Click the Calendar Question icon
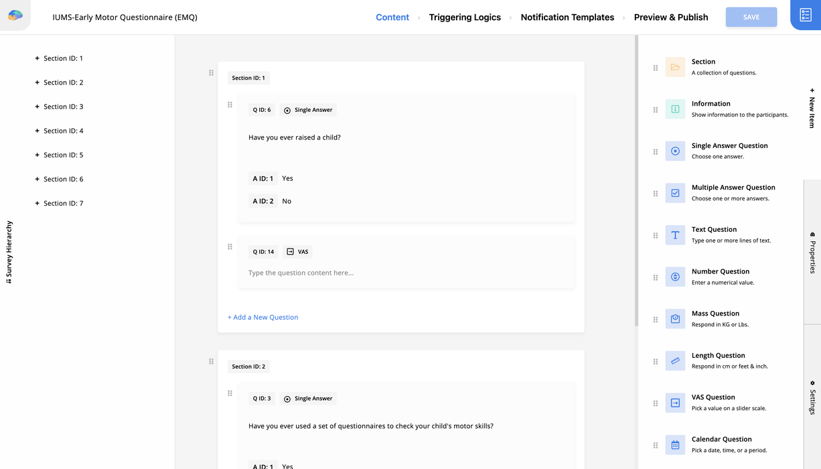The height and width of the screenshot is (469, 821). coord(674,445)
